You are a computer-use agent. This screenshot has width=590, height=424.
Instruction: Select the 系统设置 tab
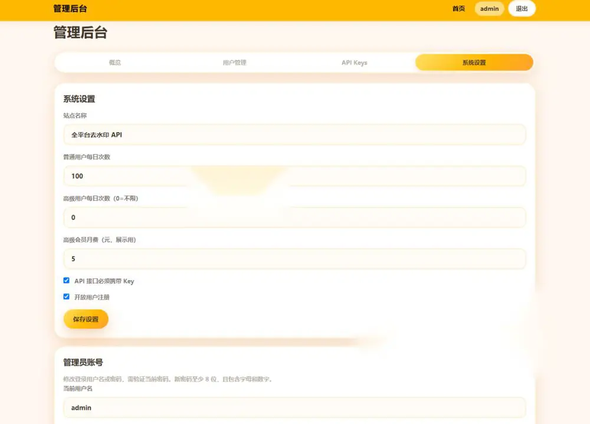(x=474, y=63)
